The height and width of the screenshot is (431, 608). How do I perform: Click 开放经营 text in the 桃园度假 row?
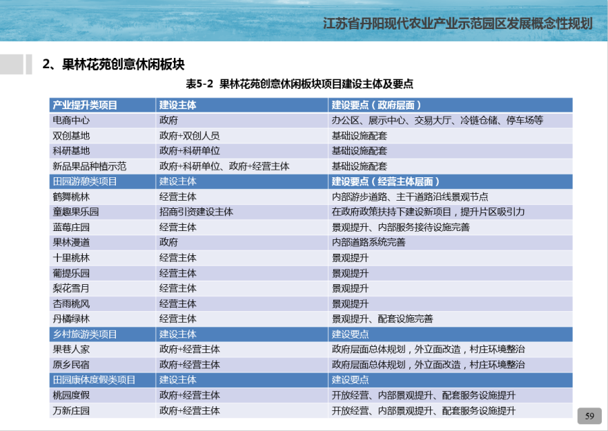(350, 395)
